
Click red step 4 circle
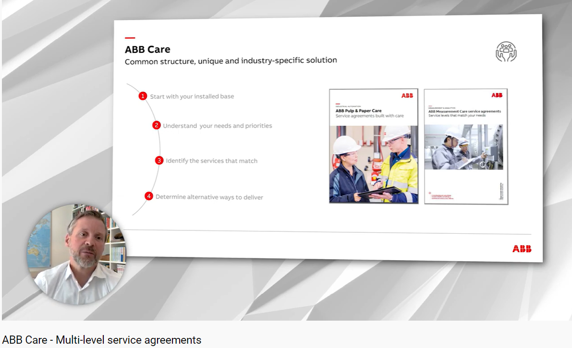[x=148, y=196]
